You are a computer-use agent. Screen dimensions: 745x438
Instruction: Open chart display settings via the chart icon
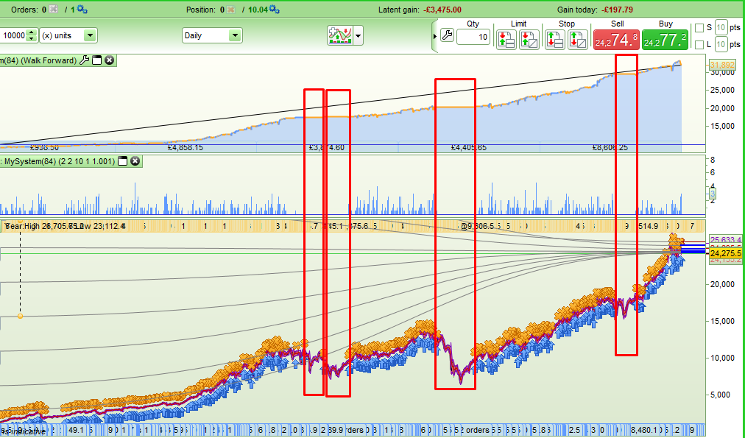(340, 35)
